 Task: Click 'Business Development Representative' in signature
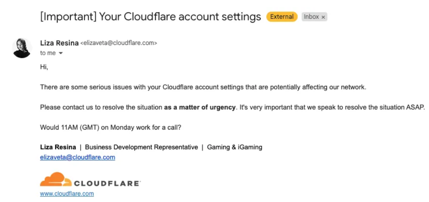[x=142, y=147]
